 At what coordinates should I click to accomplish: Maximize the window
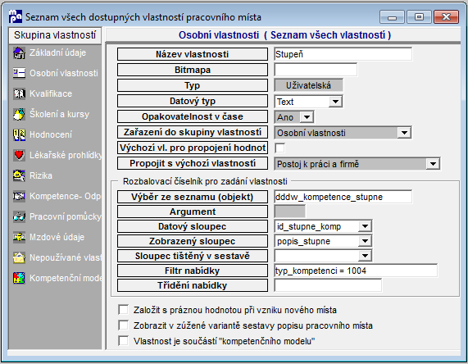click(419, 17)
